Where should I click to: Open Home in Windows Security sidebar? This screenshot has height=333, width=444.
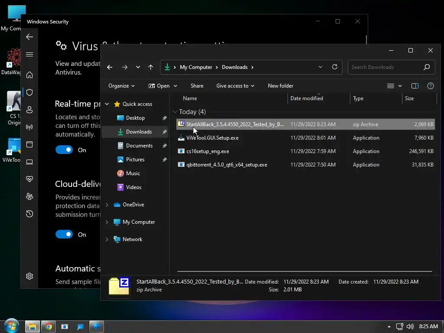click(x=29, y=75)
